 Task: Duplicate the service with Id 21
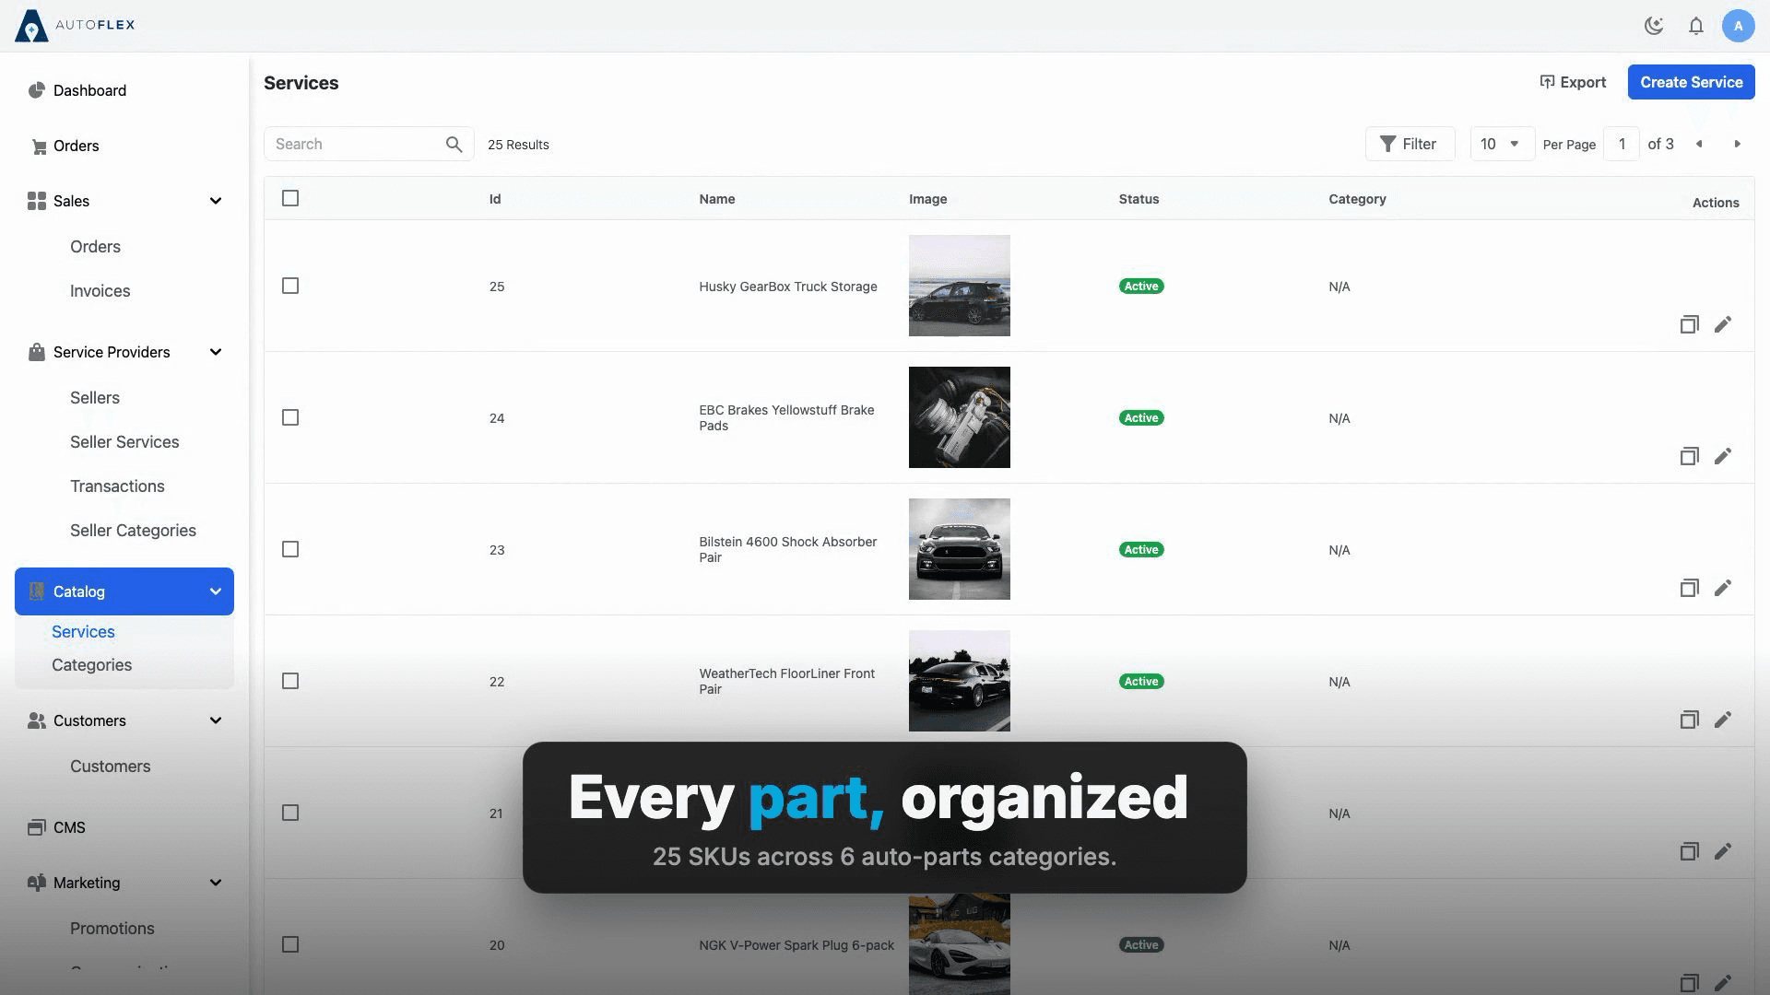(1689, 851)
